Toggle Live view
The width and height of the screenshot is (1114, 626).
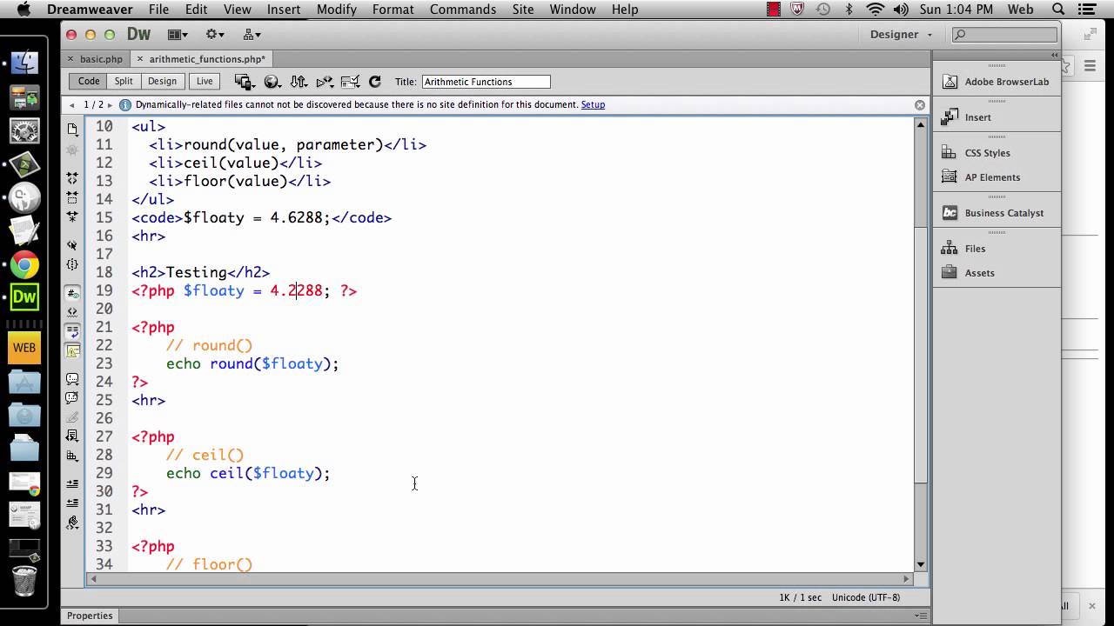(205, 81)
